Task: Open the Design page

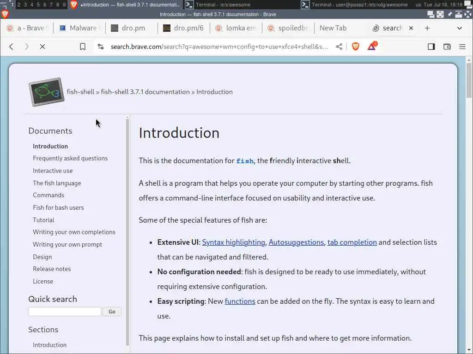Action: 42,257
